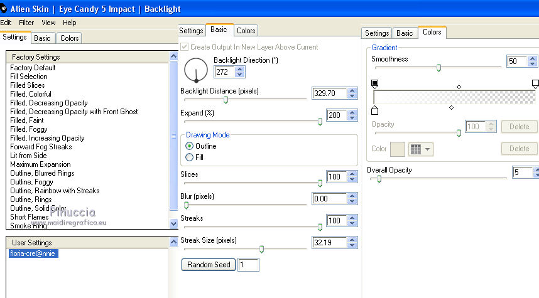This screenshot has width=539, height=298.
Task: Click the Random Seed number field
Action: pos(248,265)
